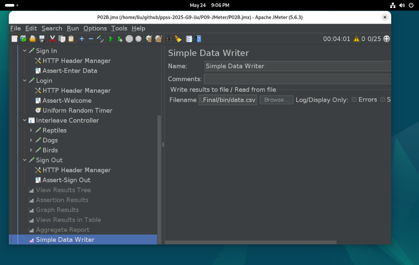Click the New test plan icon
This screenshot has height=265, width=419.
14,39
